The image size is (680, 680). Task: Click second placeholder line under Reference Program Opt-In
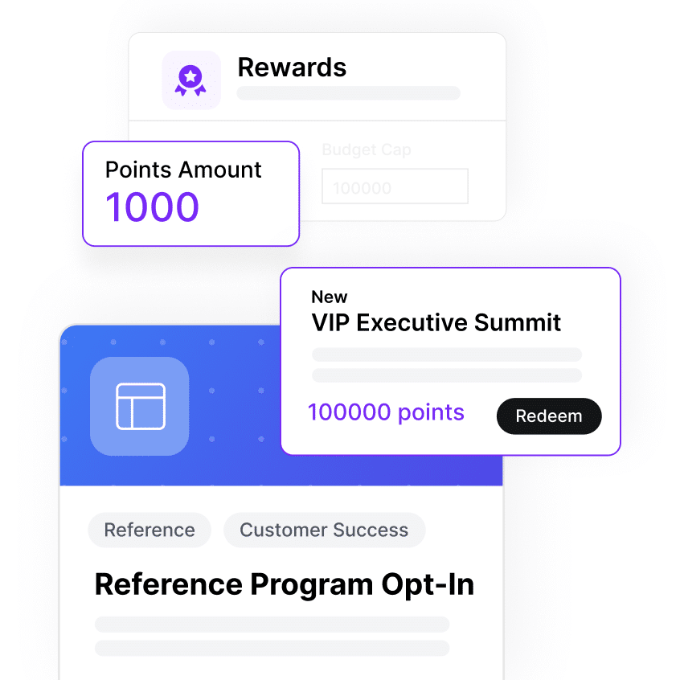(x=272, y=648)
